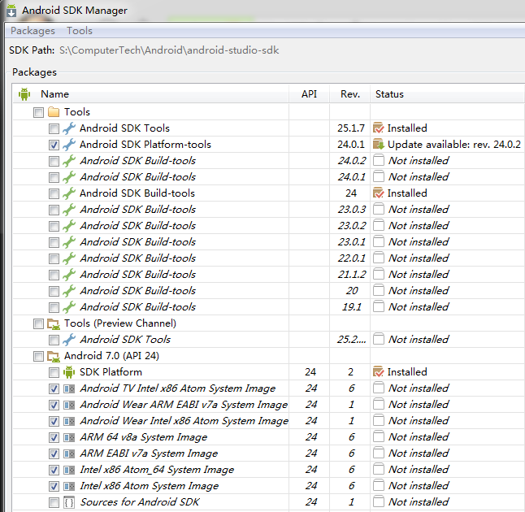Select Android 7.0 (API 24) group checkbox
This screenshot has height=512, width=525.
[38, 356]
